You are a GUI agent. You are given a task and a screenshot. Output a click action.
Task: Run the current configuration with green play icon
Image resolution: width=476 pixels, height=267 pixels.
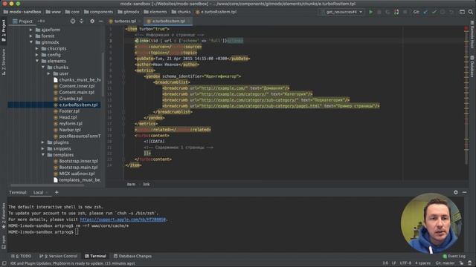point(370,12)
